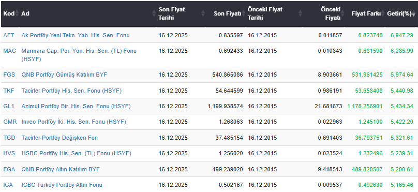Screen dimensions: 418x192
Task: Select previous price 21.681673 cell
Action: click(x=329, y=106)
